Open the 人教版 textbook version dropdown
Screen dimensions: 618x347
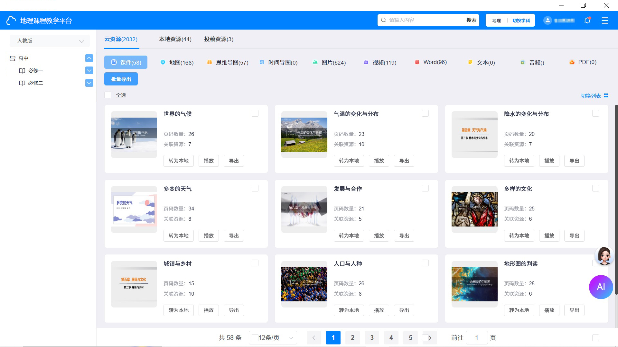coord(50,41)
